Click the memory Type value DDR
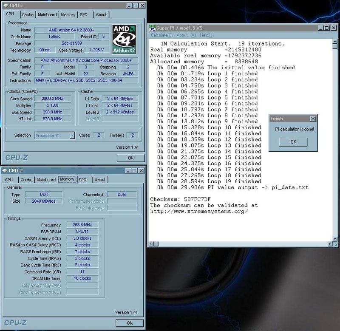Viewport: 340px width, 331px height. pos(44,195)
